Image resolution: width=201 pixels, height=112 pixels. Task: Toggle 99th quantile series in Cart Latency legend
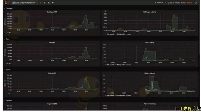coord(110,65)
